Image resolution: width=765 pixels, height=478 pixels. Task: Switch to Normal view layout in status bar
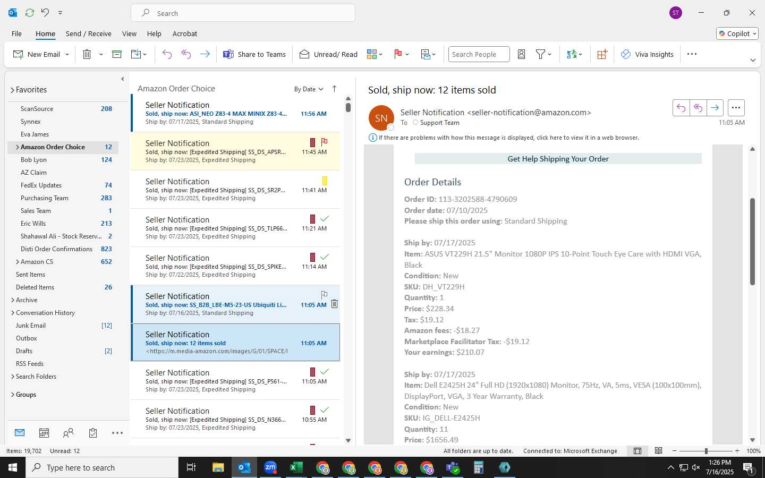[x=637, y=451]
